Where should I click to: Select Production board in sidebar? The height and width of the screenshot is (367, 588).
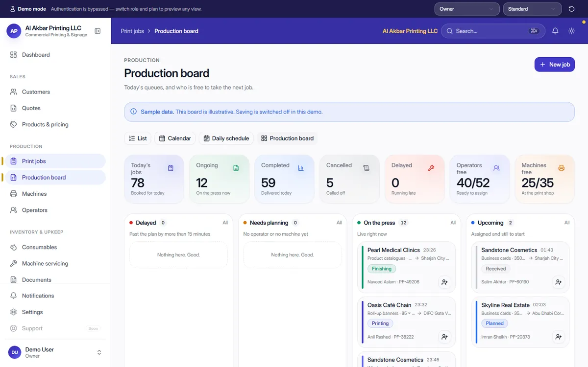[55, 177]
